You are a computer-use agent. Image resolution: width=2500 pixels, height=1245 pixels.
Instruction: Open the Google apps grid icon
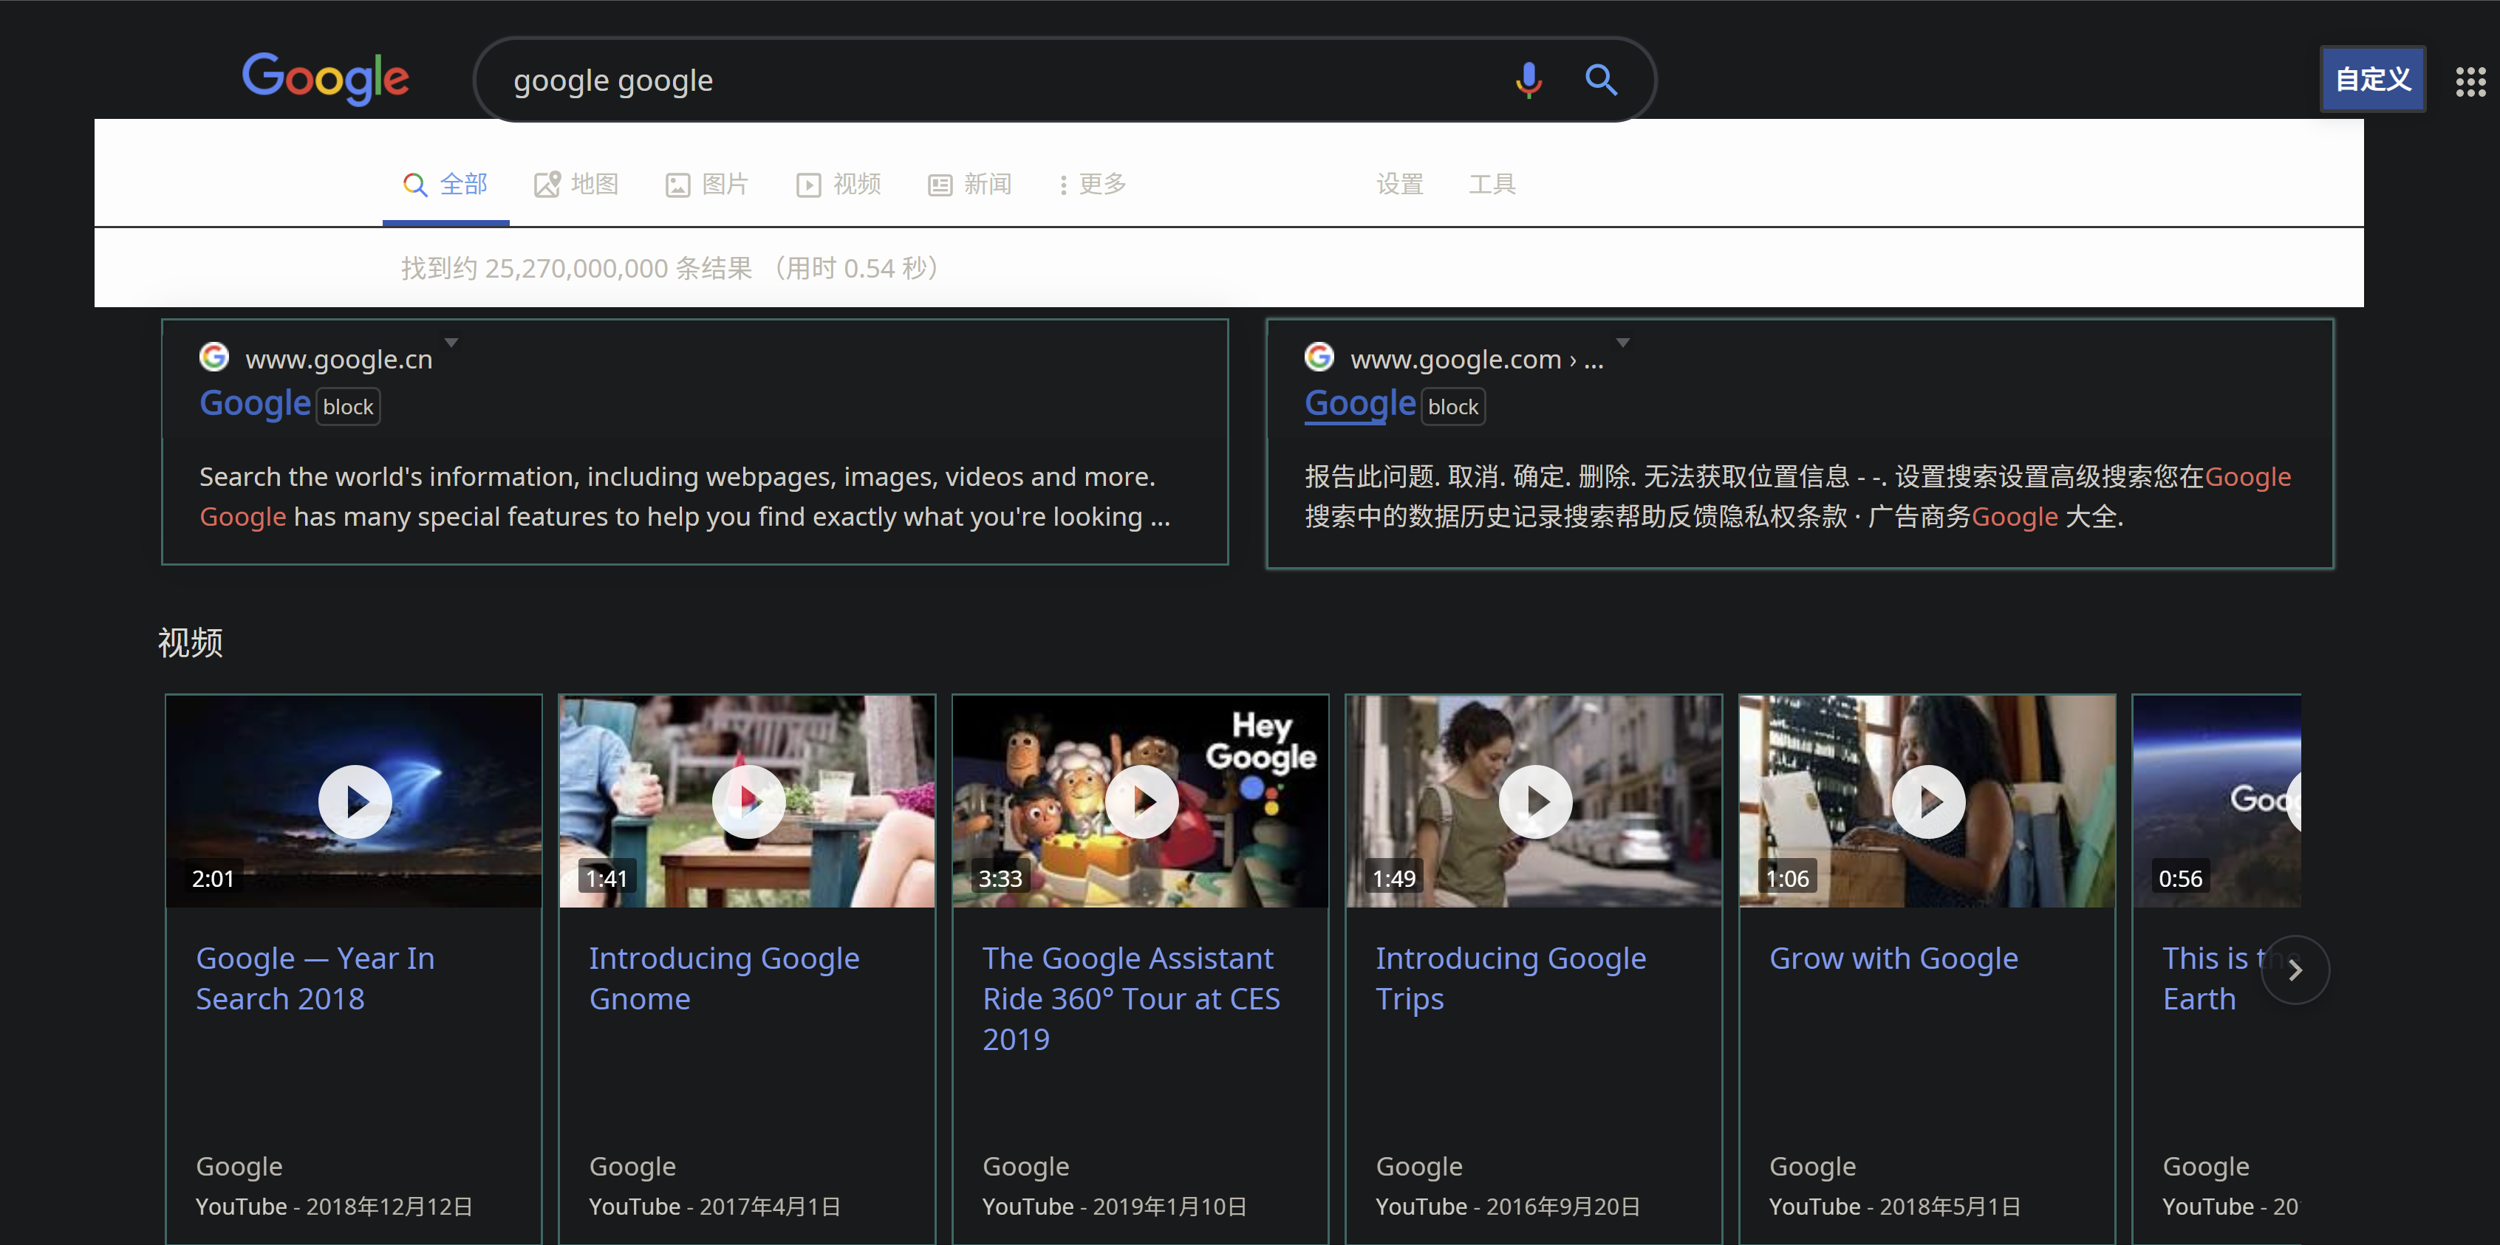coord(2470,81)
